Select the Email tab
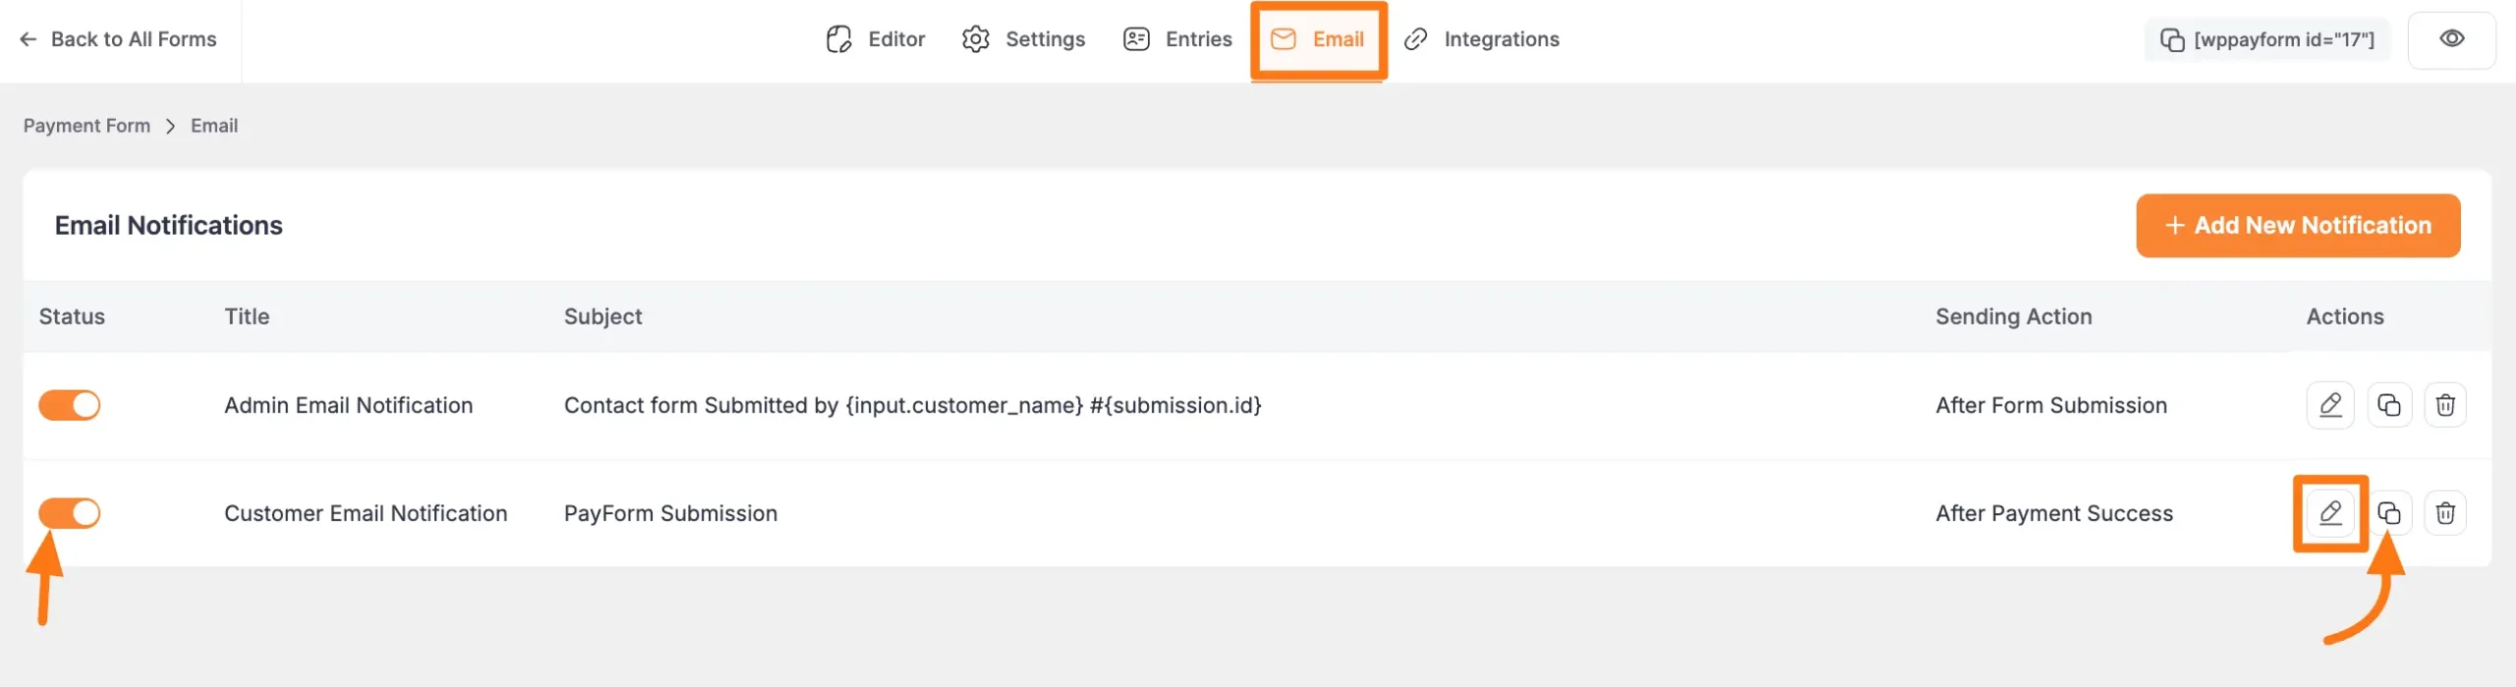2516x687 pixels. [1318, 39]
